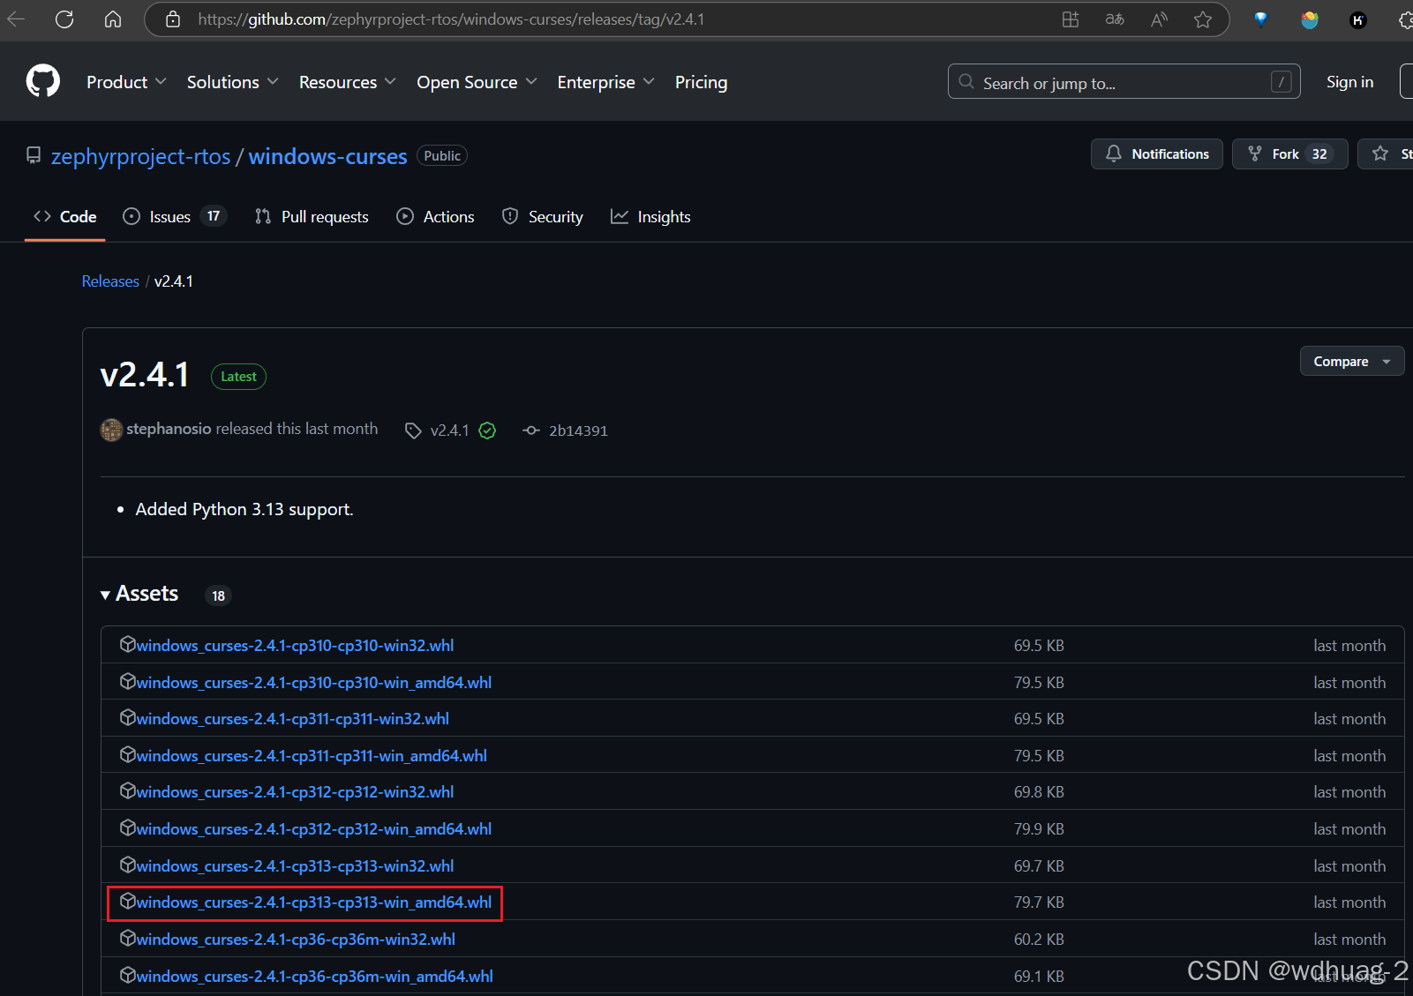
Task: Open the Actions tab
Action: click(436, 217)
